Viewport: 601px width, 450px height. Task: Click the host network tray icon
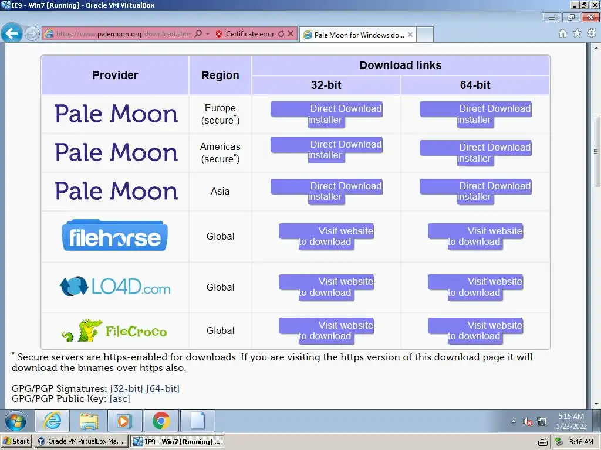pyautogui.click(x=559, y=442)
